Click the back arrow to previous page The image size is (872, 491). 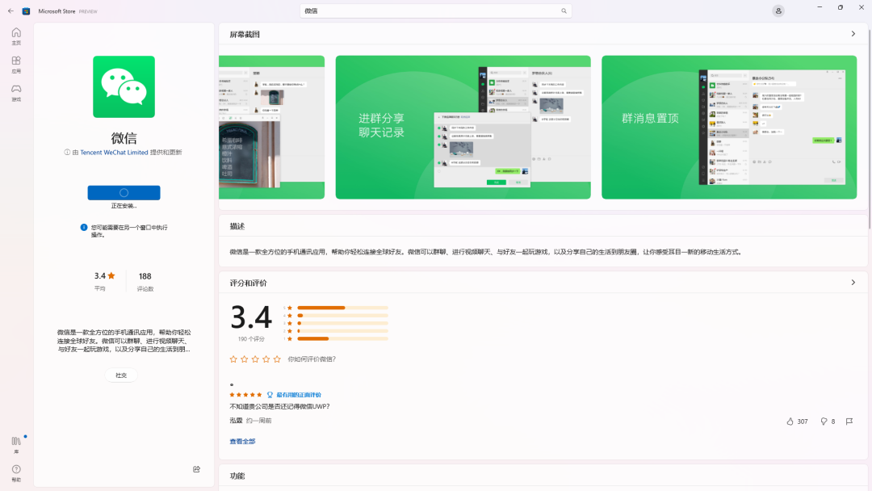point(9,10)
